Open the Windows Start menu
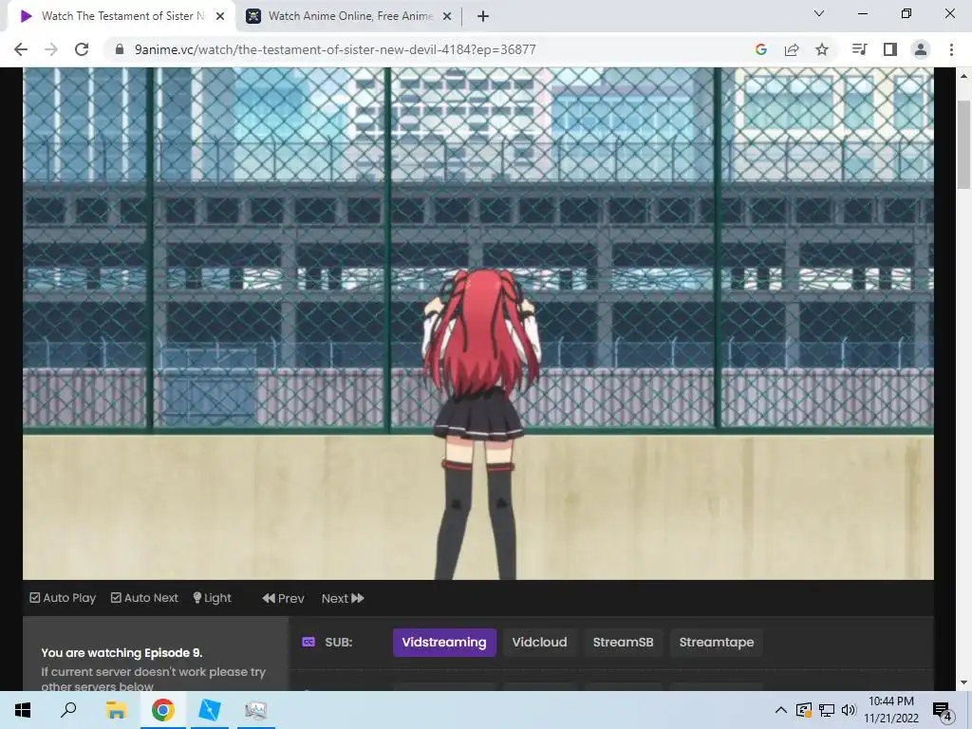 tap(23, 710)
